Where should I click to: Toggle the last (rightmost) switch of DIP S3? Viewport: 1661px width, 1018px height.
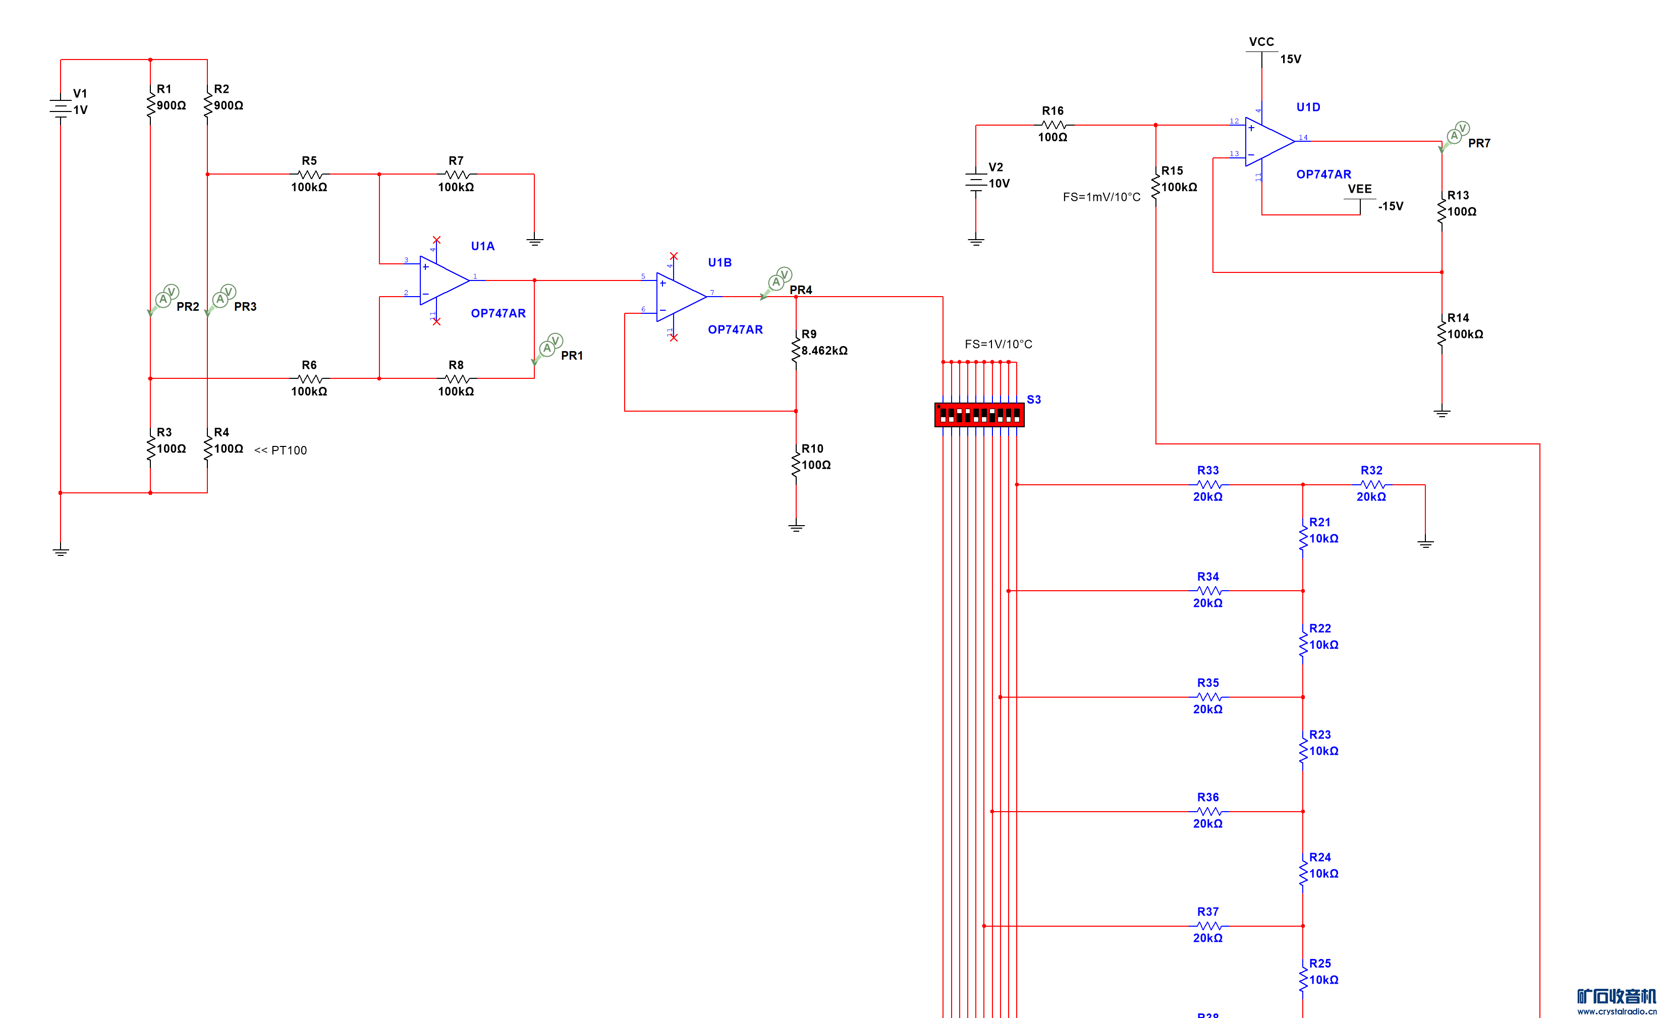tap(1017, 415)
